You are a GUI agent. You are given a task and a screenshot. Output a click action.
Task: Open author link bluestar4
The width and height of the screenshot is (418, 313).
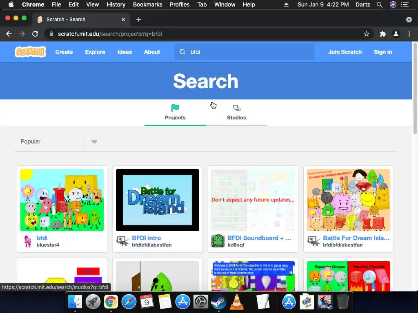[48, 245]
